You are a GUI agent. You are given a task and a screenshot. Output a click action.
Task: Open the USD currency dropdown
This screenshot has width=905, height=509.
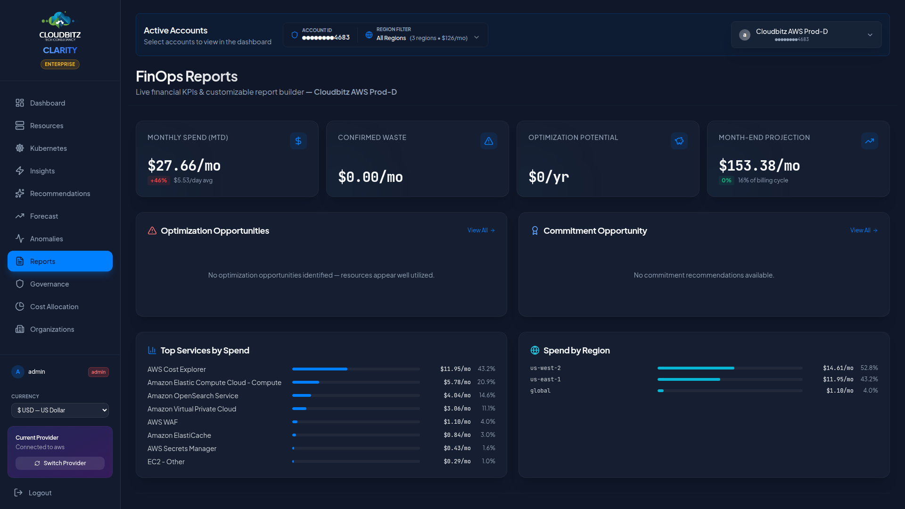[60, 410]
